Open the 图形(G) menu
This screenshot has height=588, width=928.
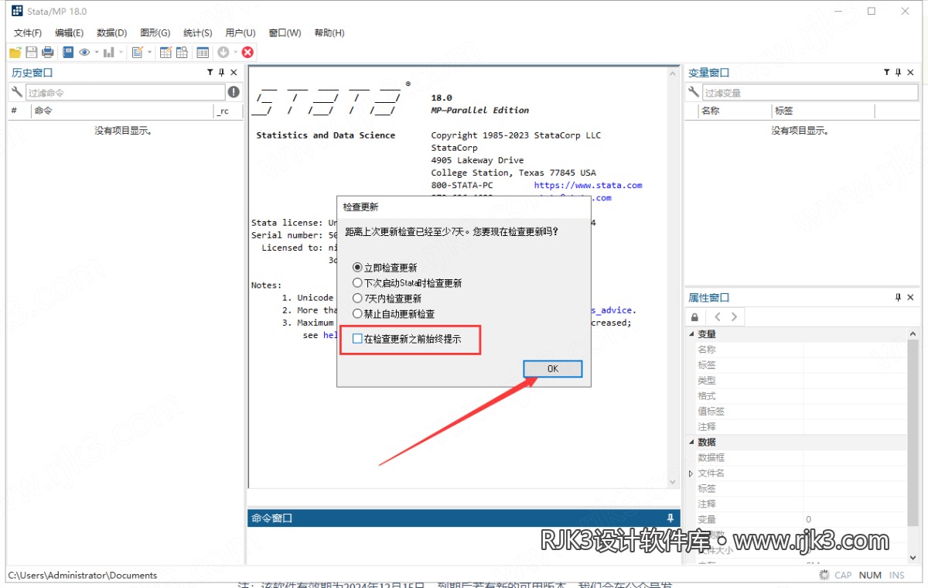(x=155, y=32)
